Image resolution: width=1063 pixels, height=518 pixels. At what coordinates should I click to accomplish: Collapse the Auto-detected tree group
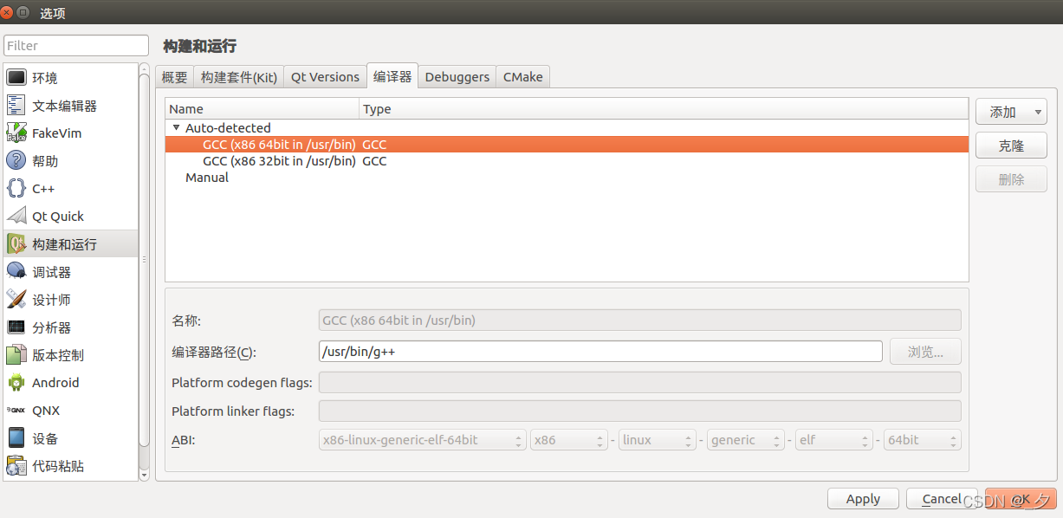177,127
